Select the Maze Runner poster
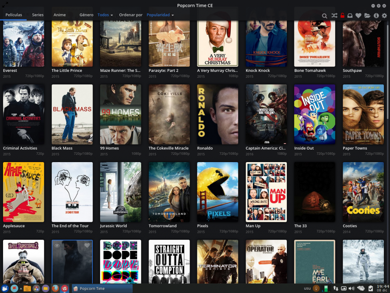The height and width of the screenshot is (293, 390). pyautogui.click(x=121, y=43)
